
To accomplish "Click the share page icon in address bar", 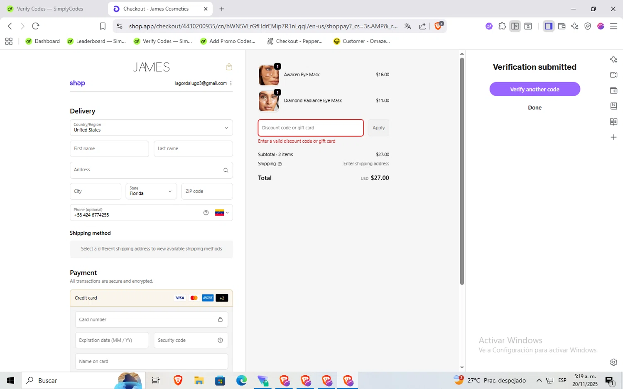I will tap(422, 26).
